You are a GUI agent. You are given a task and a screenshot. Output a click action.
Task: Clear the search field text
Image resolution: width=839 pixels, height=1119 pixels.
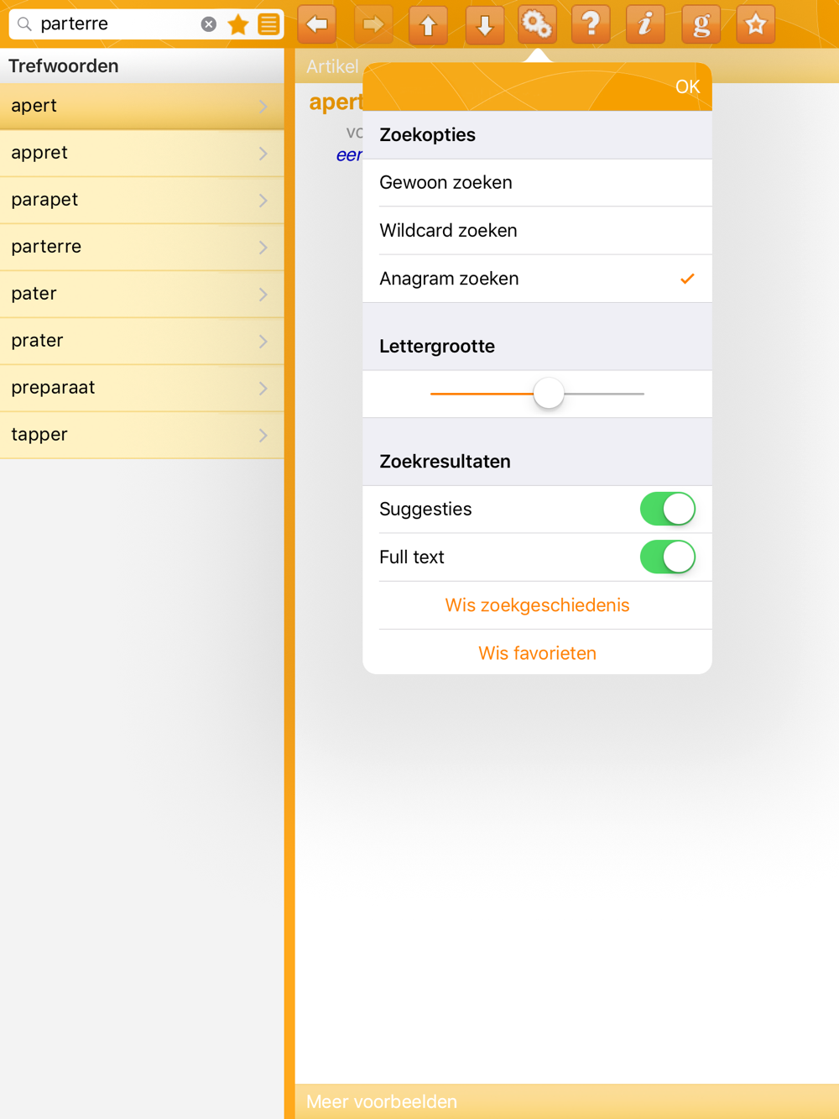tap(209, 24)
